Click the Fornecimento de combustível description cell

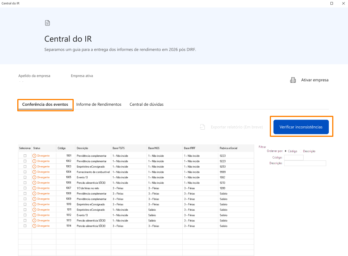point(93,172)
